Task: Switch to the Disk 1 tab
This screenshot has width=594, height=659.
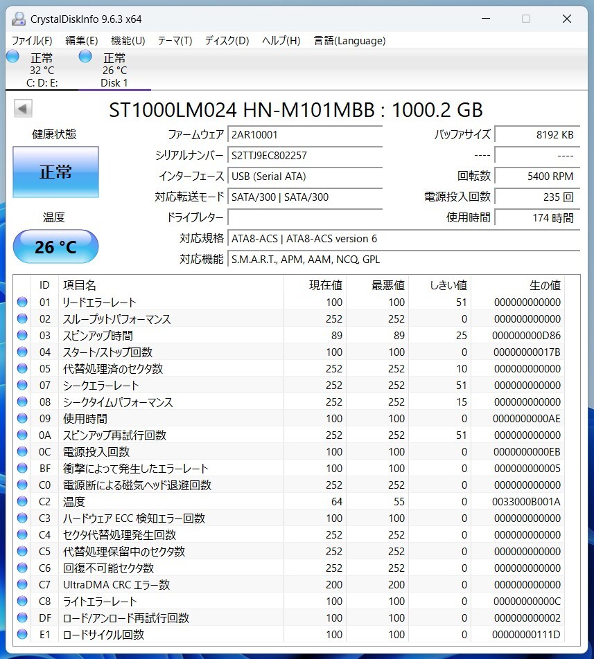Action: tap(114, 70)
